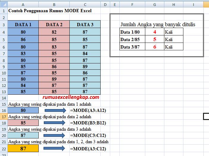Click the 'DATA 1' header cell

(x=23, y=24)
